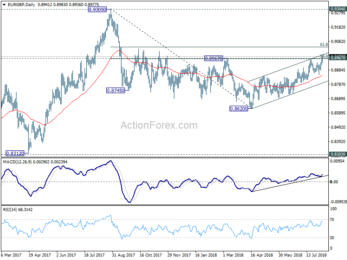Viewport: 347px width, 260px height.
Task: Click the 0.89670 label on chart
Action: pos(213,58)
